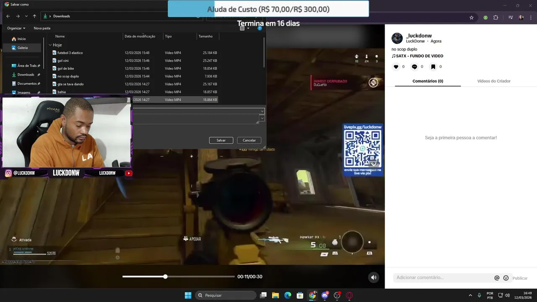The image size is (537, 302).
Task: Save video with bookmark icon
Action: click(433, 67)
